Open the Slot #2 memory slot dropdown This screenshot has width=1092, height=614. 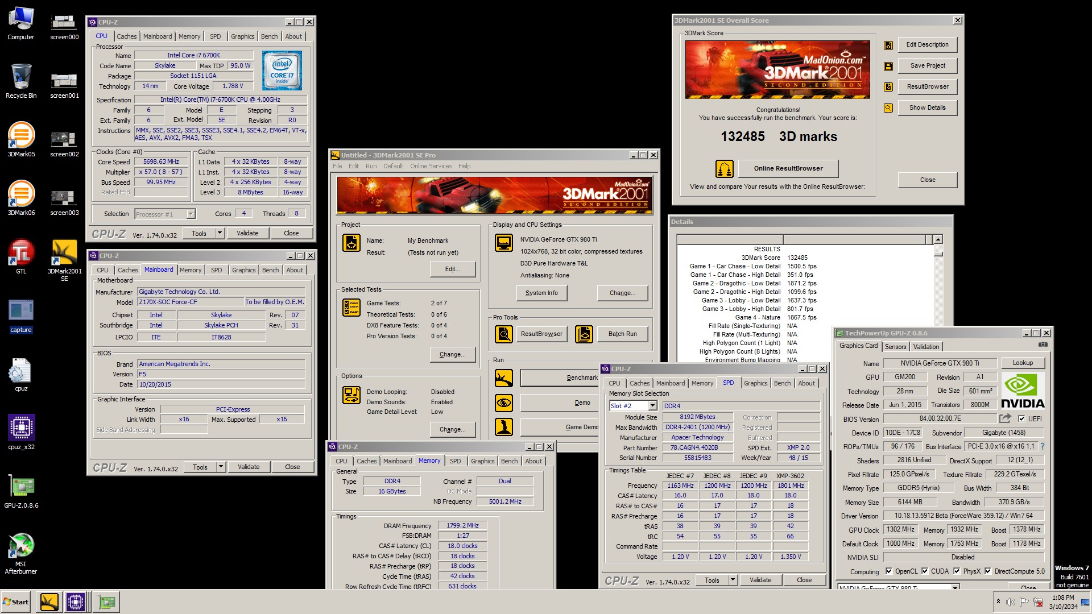click(653, 406)
